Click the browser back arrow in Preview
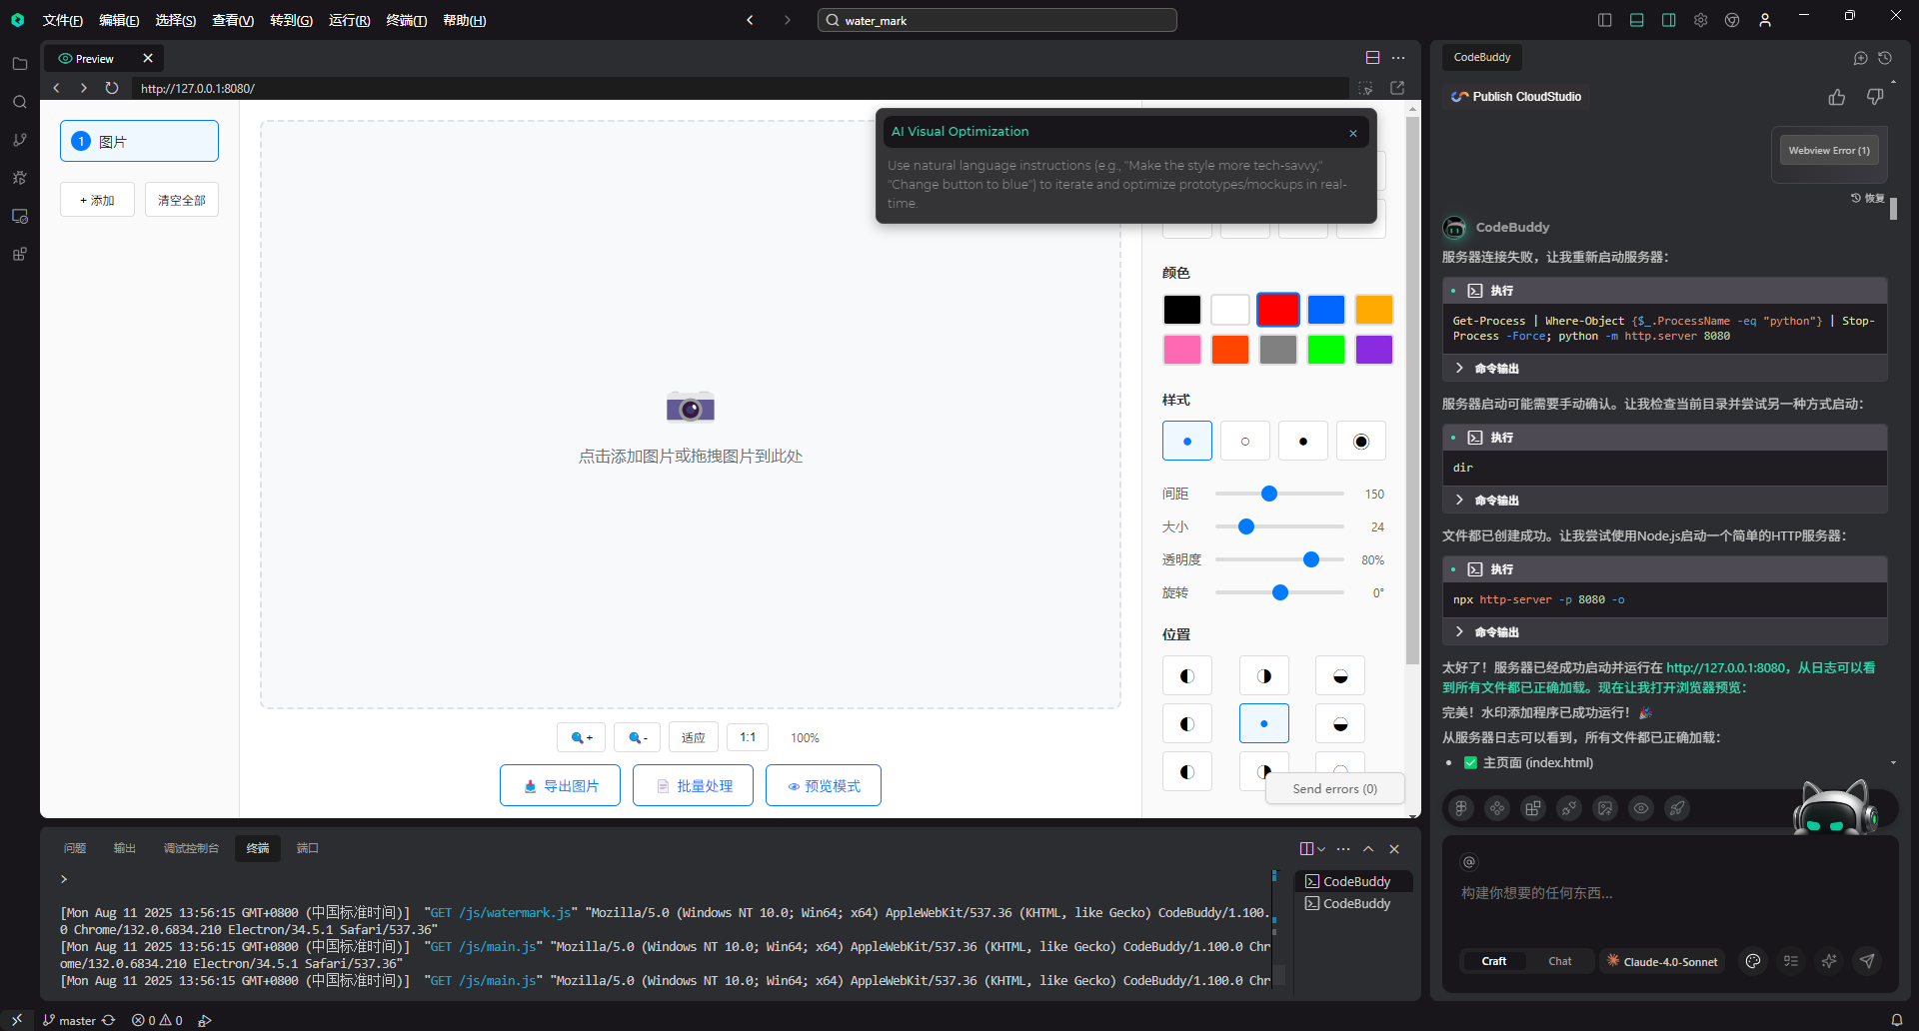 click(57, 88)
